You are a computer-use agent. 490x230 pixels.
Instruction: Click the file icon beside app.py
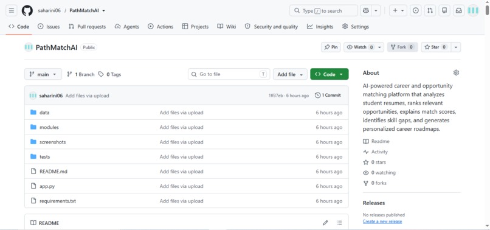[33, 186]
